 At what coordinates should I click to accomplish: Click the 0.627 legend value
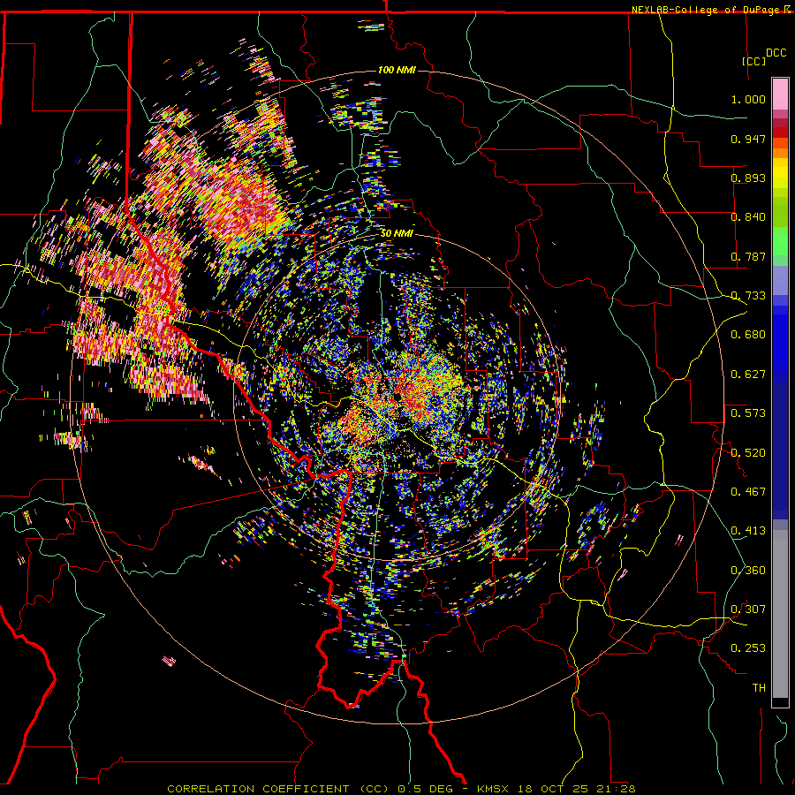[748, 375]
